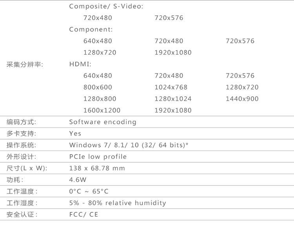Select the 4.6W power value

(78, 180)
